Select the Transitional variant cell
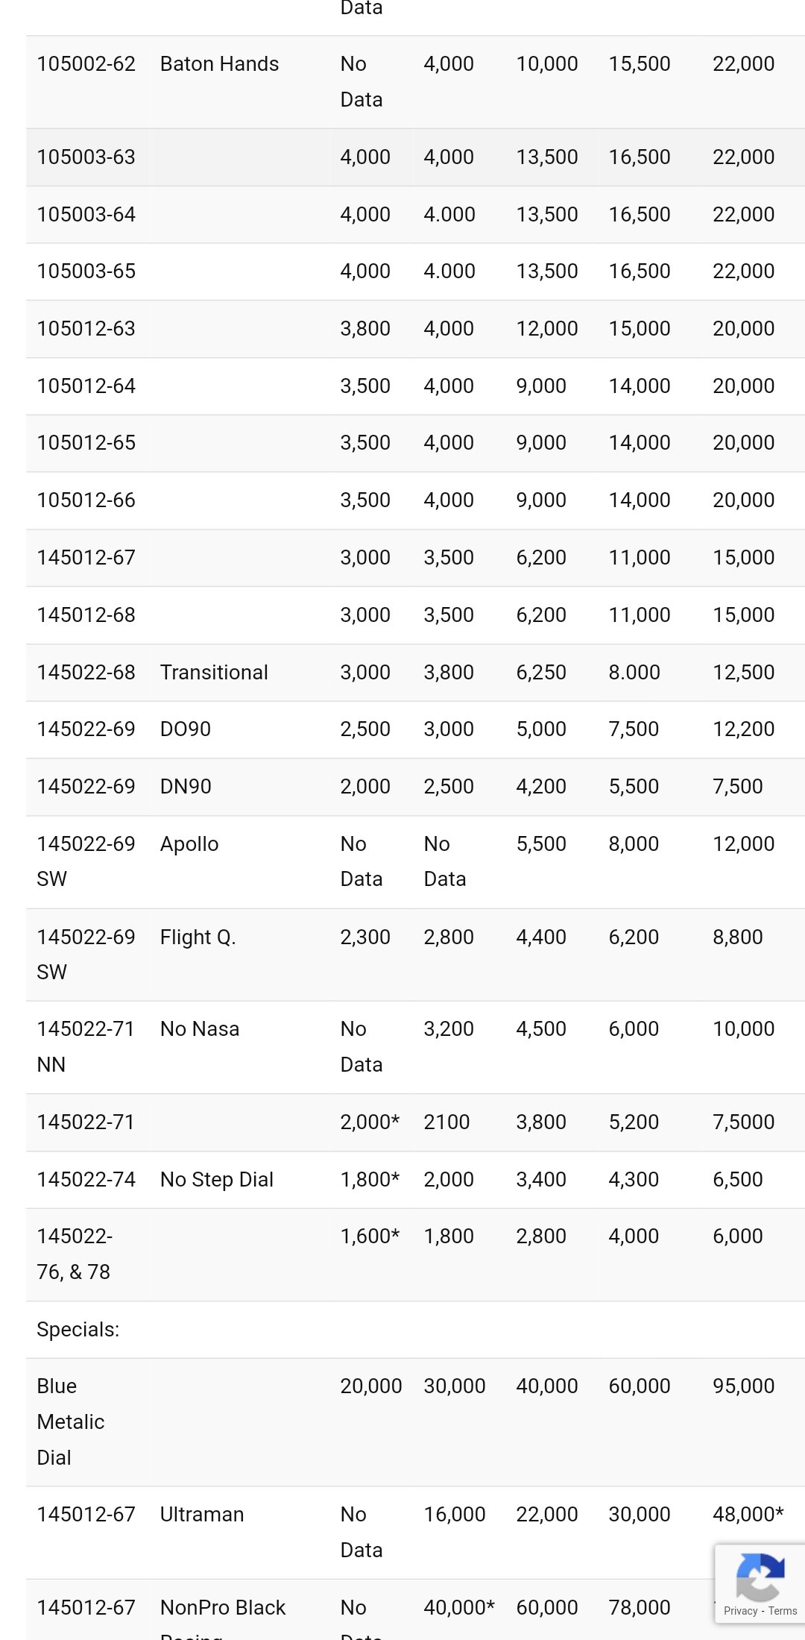 [x=214, y=673]
